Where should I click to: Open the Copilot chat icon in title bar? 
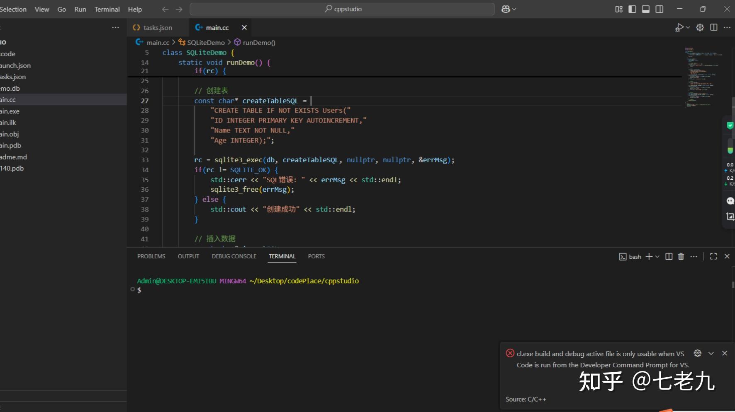(x=505, y=9)
